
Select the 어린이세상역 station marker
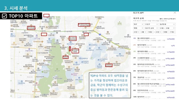(x=36, y=77)
